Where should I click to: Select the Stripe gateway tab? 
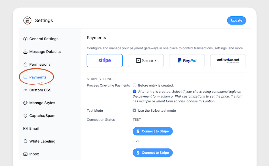point(105,61)
